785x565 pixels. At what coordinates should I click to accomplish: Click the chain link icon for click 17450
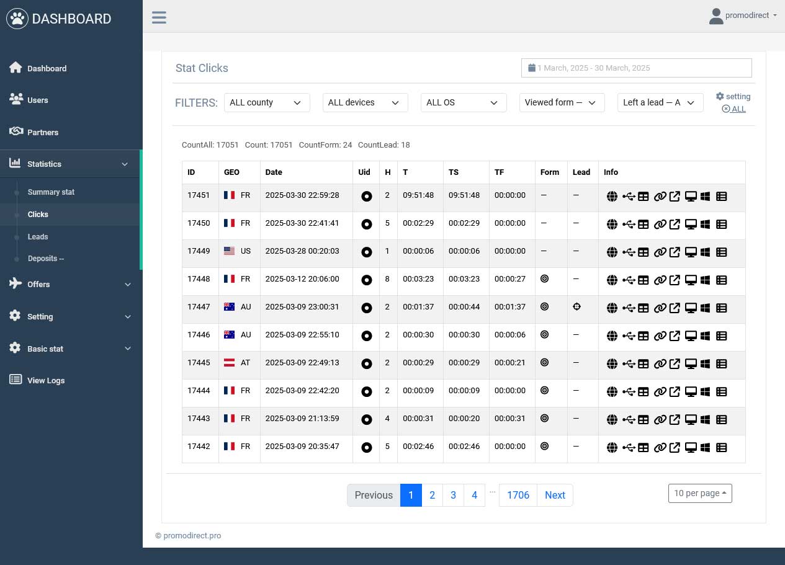pos(660,225)
